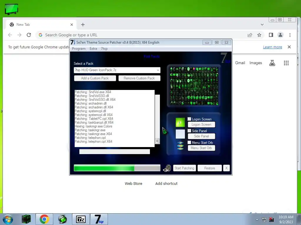Click the 7tsp taskbar button
The height and width of the screenshot is (225, 301).
point(99,219)
